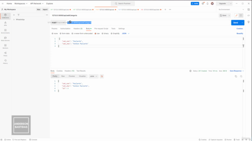Click the edit pencil icon beside Save
Image resolution: width=252 pixels, height=141 pixels.
[236, 16]
